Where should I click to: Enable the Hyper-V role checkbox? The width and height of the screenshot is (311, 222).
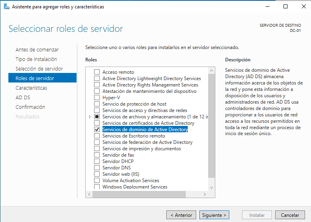97,98
